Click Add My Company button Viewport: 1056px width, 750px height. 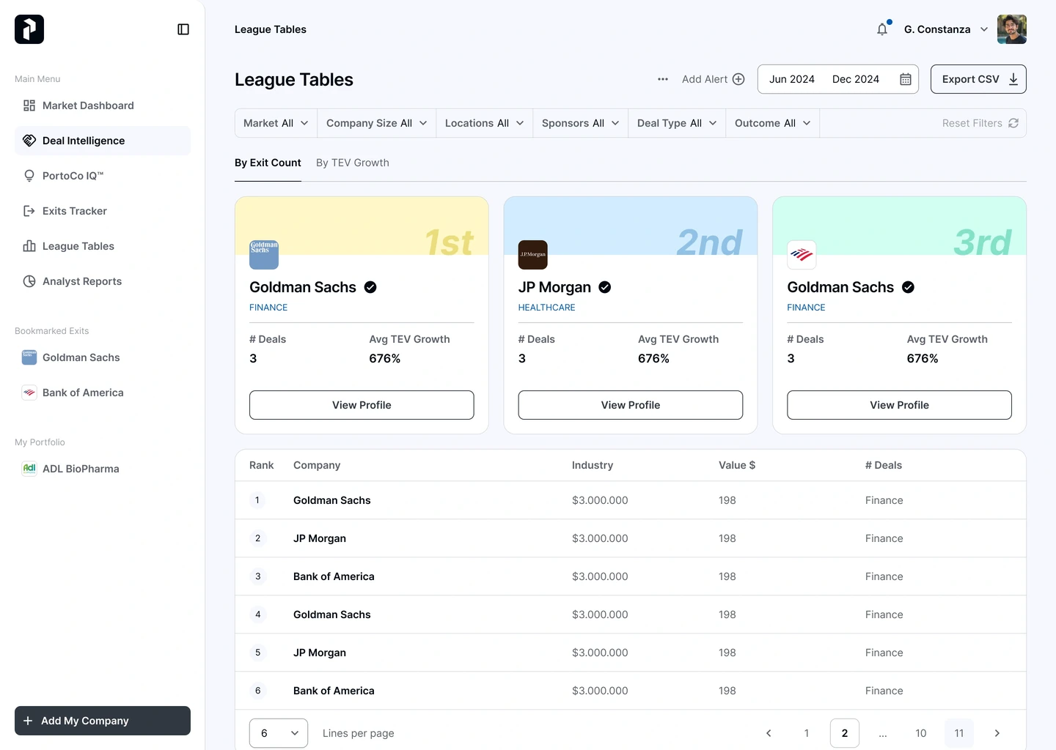coord(103,721)
